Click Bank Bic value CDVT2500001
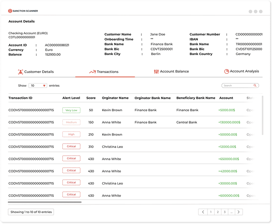 161,49
